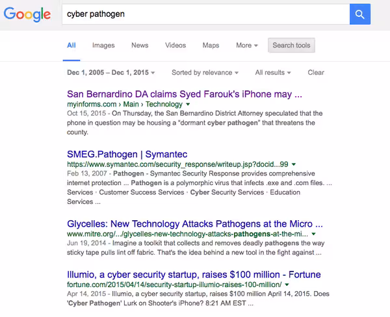The height and width of the screenshot is (317, 390).
Task: Click the Google logo
Action: click(27, 14)
